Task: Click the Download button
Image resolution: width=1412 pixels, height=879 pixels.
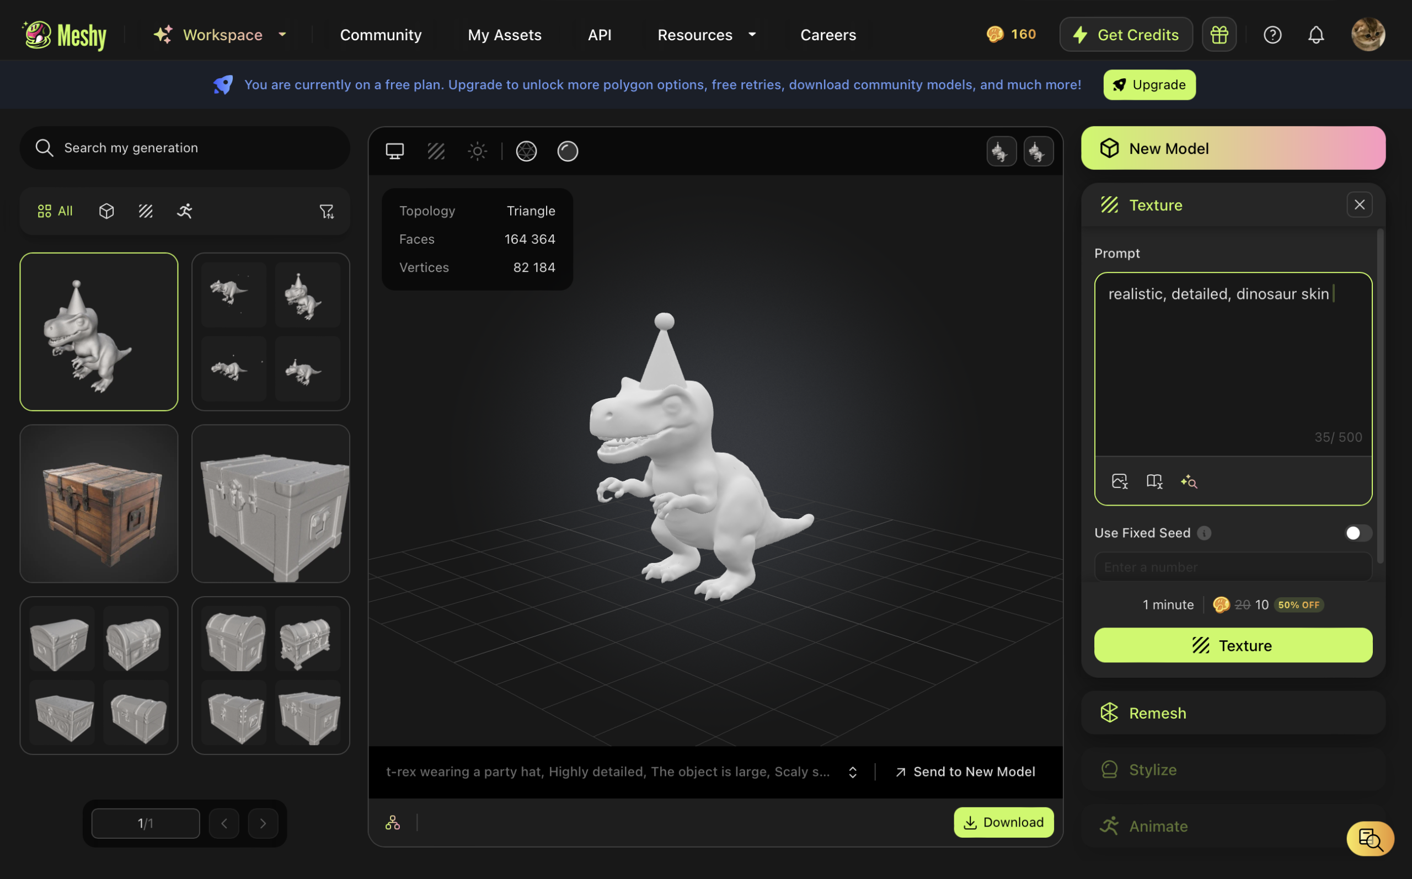Action: tap(1003, 823)
